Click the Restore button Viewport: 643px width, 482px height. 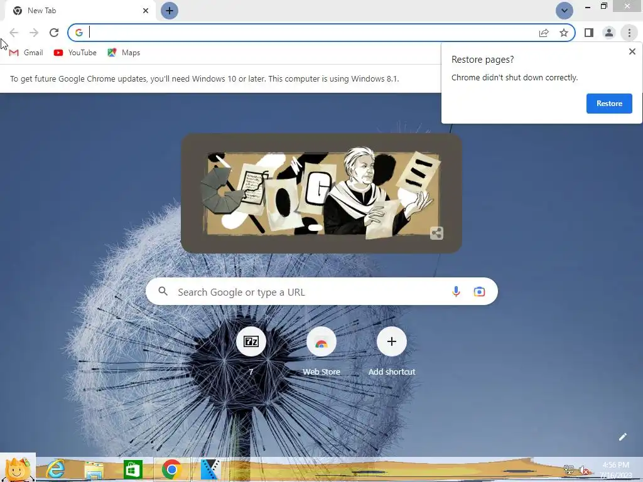coord(609,104)
